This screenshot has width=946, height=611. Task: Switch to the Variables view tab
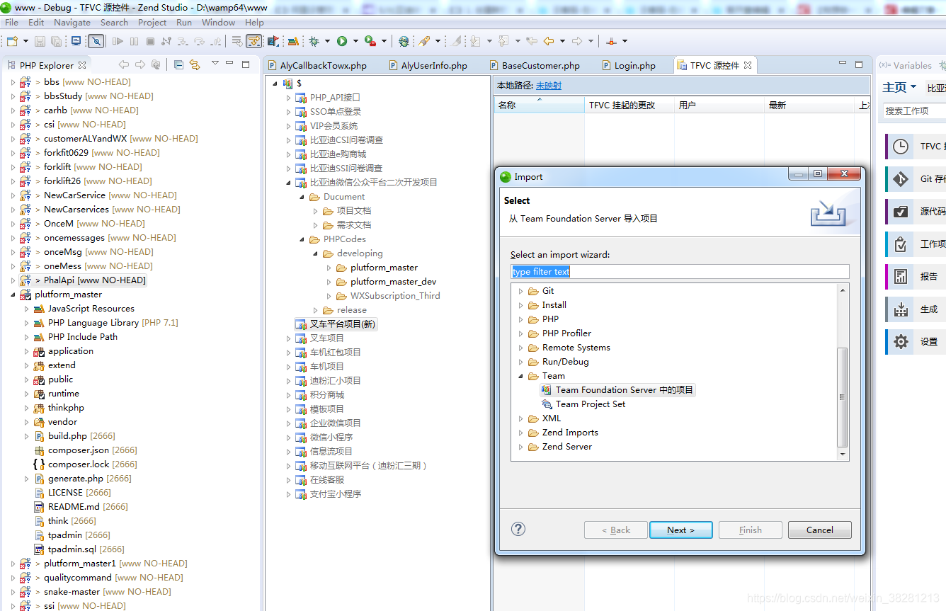point(906,65)
